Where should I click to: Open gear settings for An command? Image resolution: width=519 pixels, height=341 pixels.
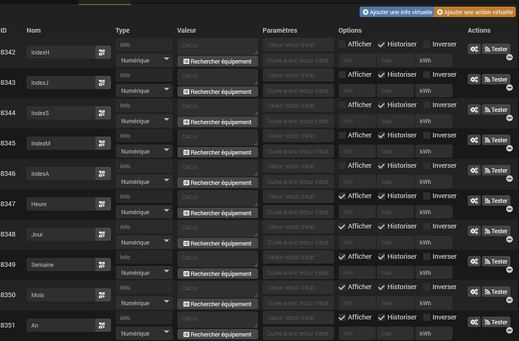[474, 322]
